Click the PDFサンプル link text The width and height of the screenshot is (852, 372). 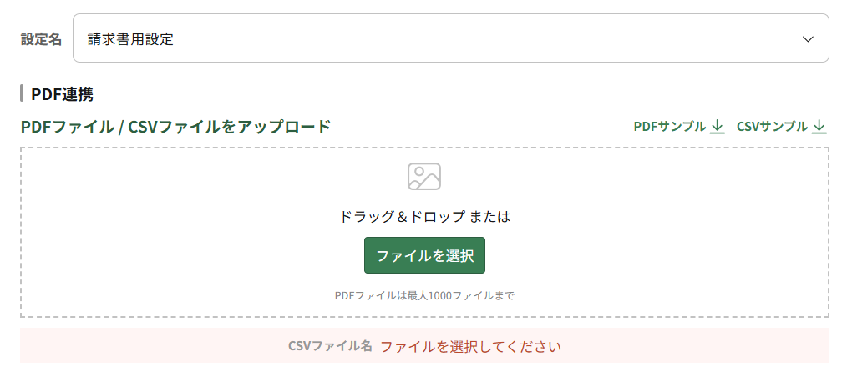coord(669,127)
